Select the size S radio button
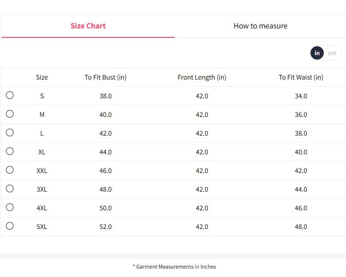This screenshot has height=277, width=346. point(10,95)
